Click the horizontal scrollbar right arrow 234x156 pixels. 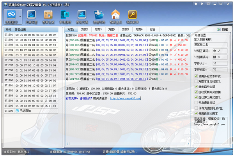pos(188,144)
